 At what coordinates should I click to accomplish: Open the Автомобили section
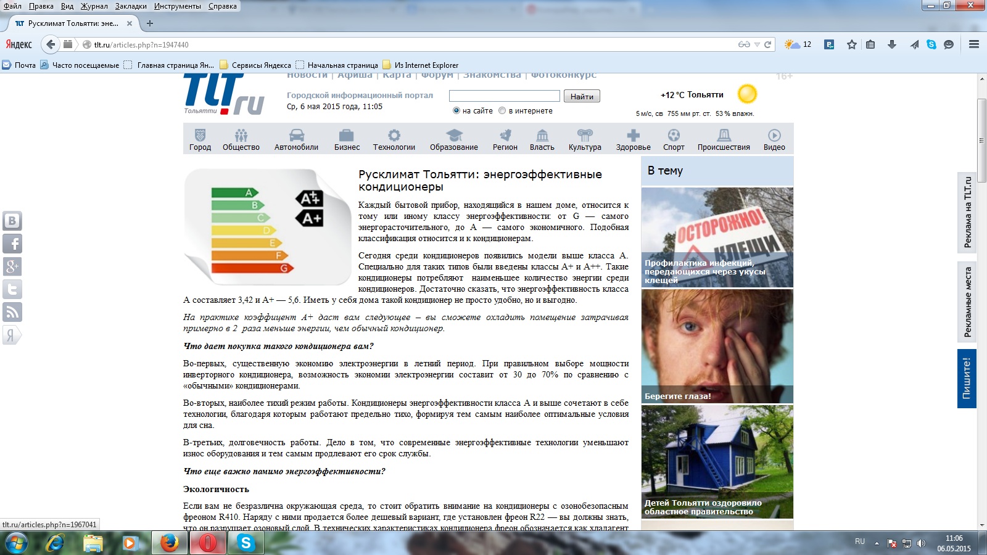(x=296, y=140)
